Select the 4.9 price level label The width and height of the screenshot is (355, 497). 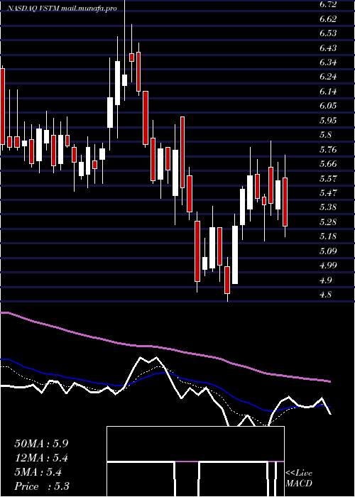tap(326, 280)
